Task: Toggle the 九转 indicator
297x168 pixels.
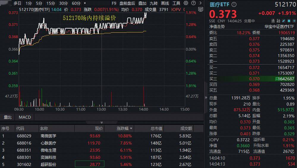Action: pyautogui.click(x=154, y=3)
